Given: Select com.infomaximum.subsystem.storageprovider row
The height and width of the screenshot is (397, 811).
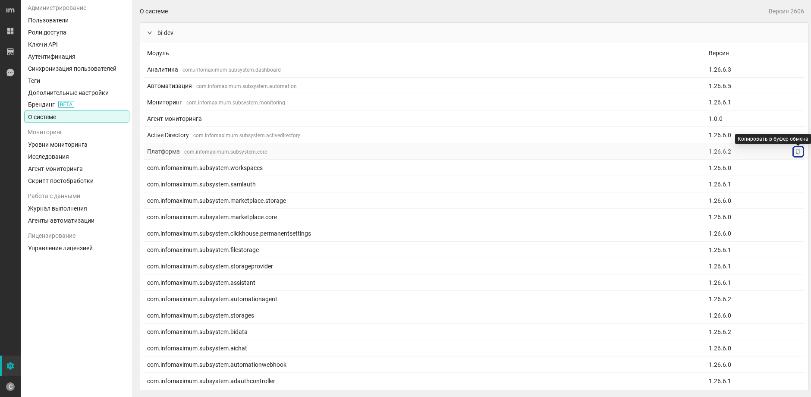Looking at the screenshot, I should click(474, 266).
